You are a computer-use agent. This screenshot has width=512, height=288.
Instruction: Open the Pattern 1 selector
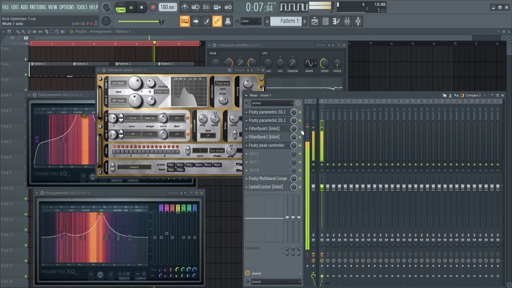[286, 21]
